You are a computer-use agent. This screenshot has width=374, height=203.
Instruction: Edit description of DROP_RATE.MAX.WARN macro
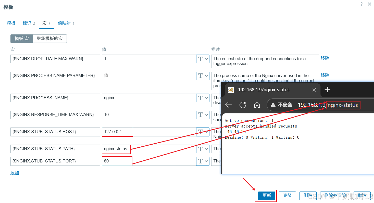(x=265, y=61)
